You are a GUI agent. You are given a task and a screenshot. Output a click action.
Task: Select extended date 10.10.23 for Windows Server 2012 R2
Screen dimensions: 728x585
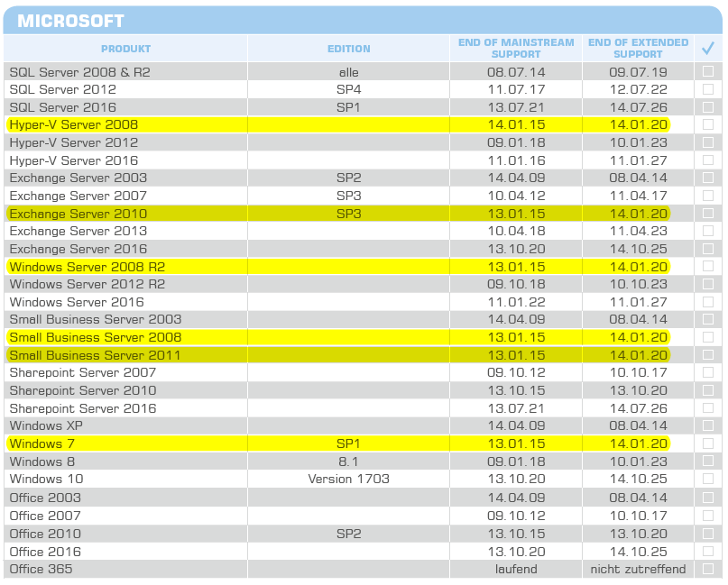coord(638,284)
